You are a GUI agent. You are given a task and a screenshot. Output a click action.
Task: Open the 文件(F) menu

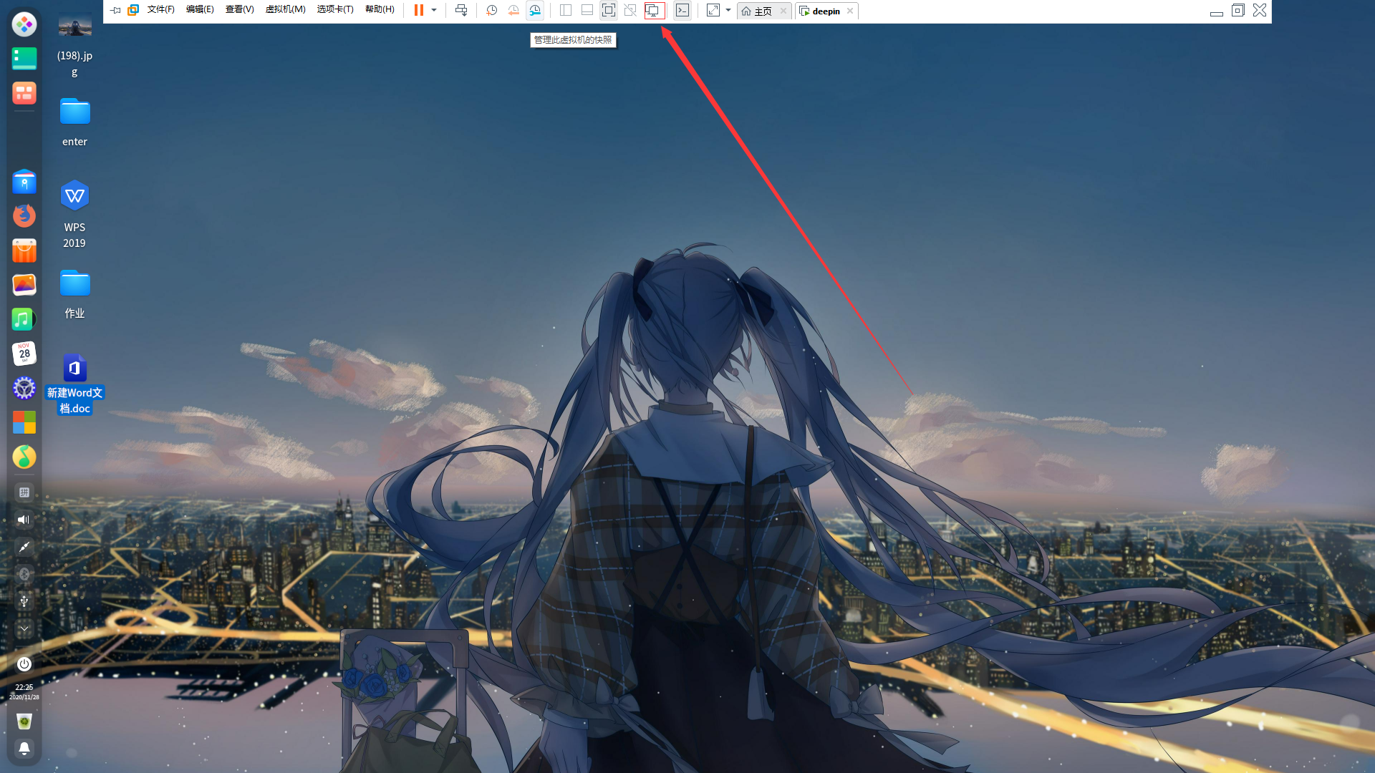161,10
